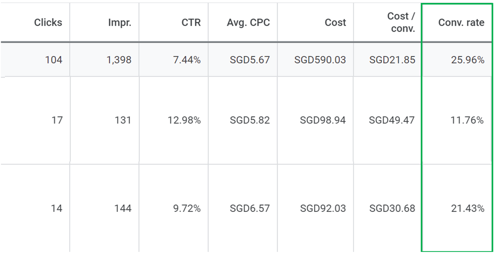Click the 144 impressions cell
This screenshot has height=253, width=494.
123,208
